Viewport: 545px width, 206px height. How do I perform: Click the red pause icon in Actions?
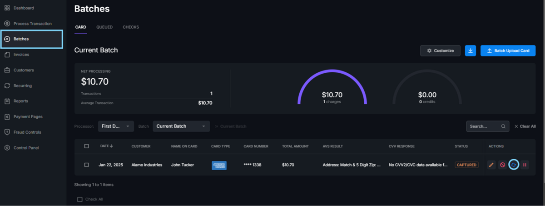tap(525, 165)
